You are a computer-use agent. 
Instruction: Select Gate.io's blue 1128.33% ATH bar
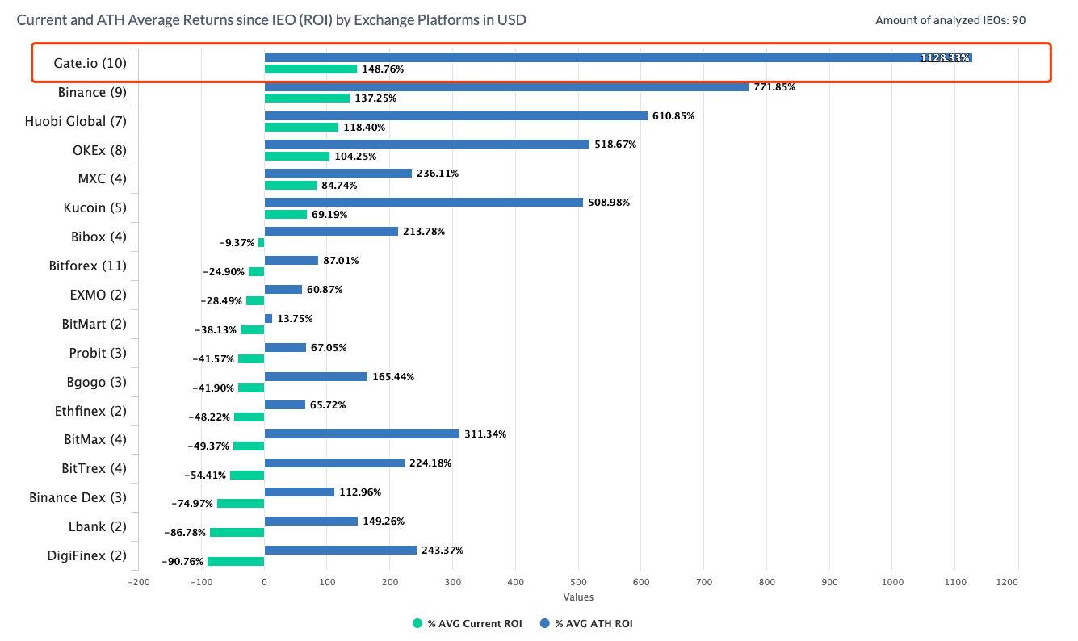point(618,57)
